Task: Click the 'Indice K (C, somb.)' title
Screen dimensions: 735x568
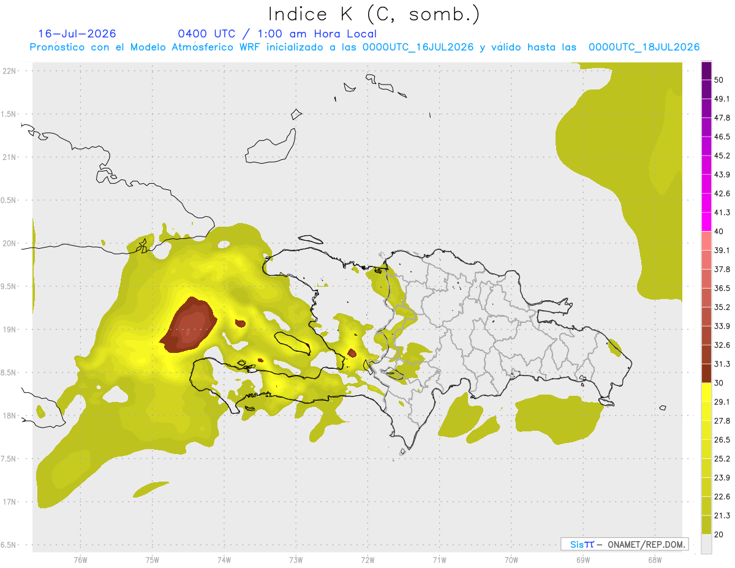Action: point(374,14)
